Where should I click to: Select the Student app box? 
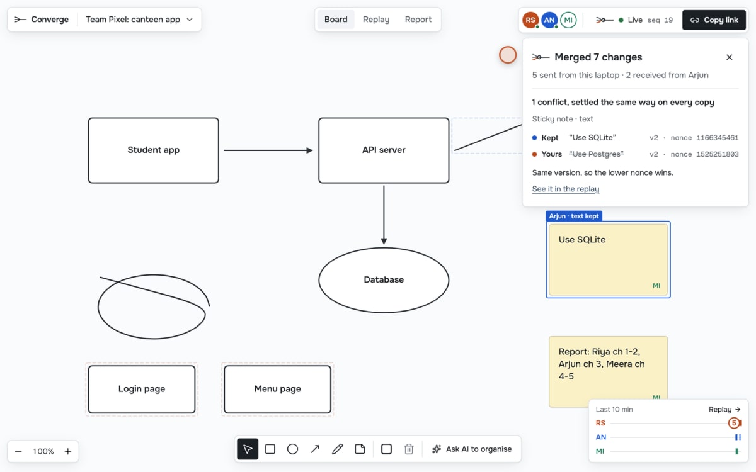(x=154, y=150)
